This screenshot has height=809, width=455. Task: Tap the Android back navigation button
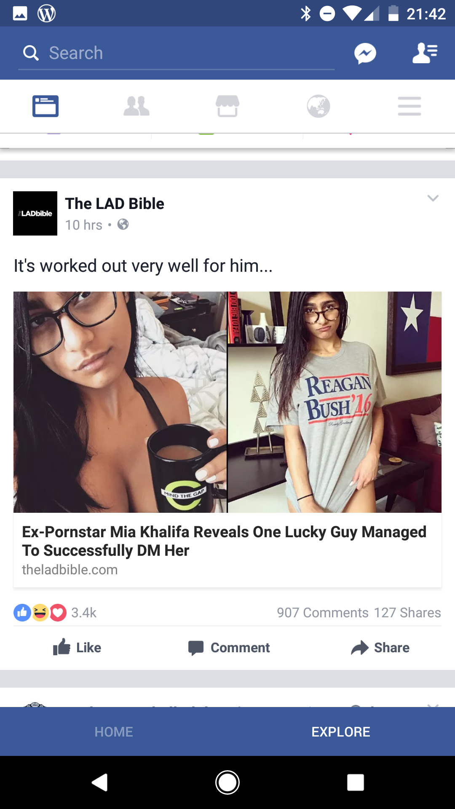coord(100,782)
